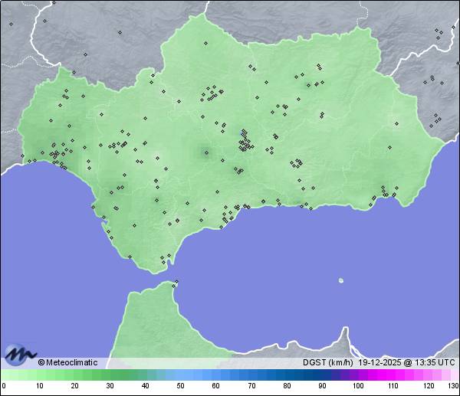Click the 19-12-2025 @ 13:35 UTC timestamp
The image size is (460, 396).
point(406,362)
